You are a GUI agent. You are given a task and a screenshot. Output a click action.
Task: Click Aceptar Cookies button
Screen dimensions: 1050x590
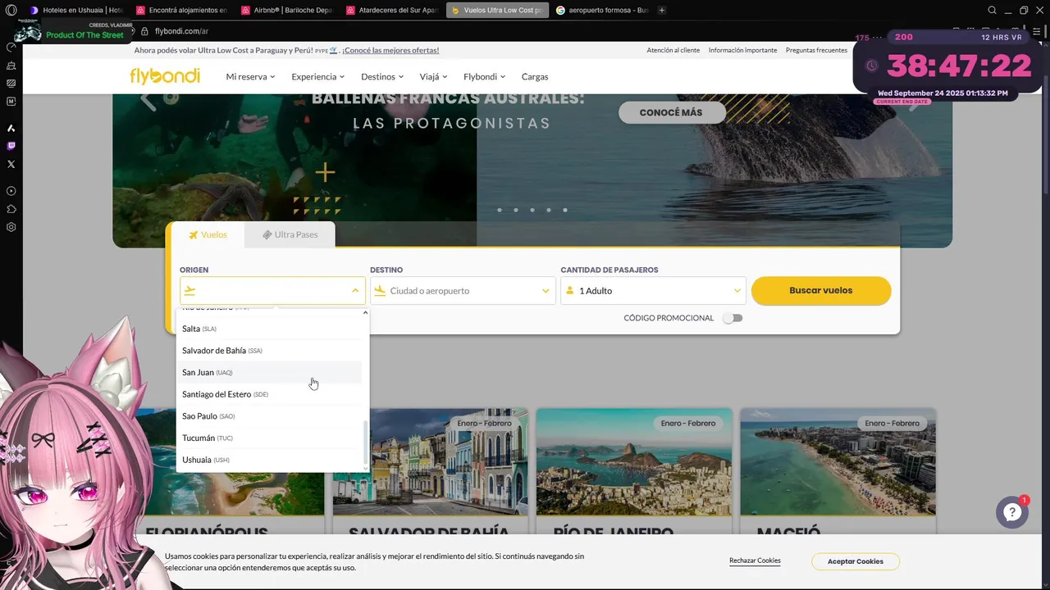[x=856, y=561]
